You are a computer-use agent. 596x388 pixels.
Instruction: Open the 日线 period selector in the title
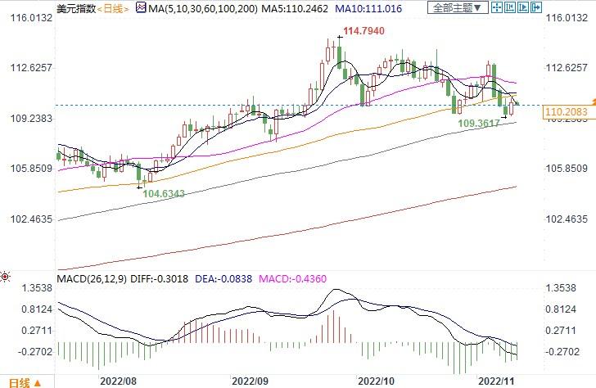tap(89, 8)
